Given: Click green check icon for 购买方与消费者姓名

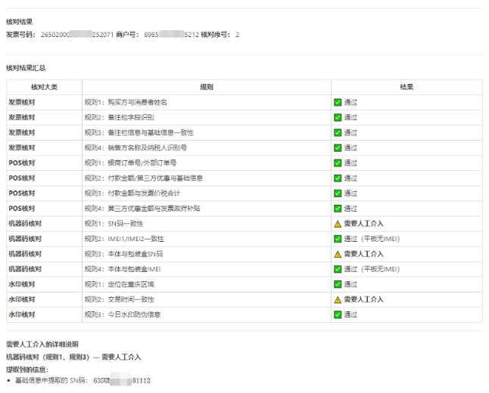Looking at the screenshot, I should point(338,102).
